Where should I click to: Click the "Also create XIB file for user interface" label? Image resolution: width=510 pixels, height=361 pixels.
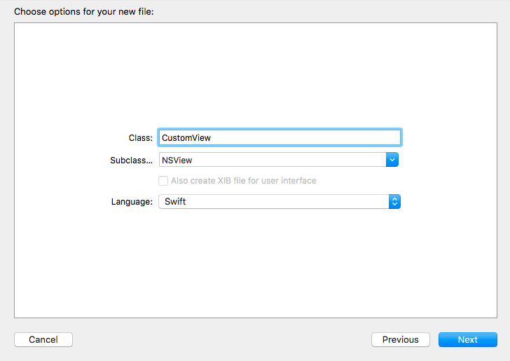point(243,181)
